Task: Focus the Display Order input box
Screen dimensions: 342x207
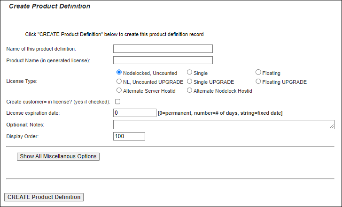Action: point(129,136)
